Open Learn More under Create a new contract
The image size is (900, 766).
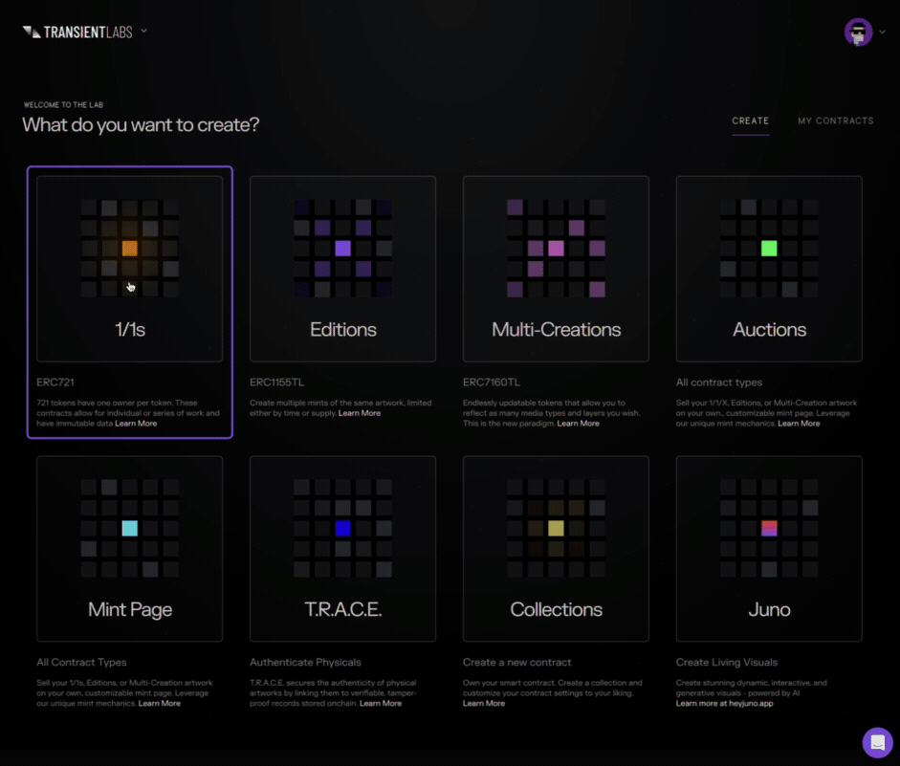[x=484, y=704]
